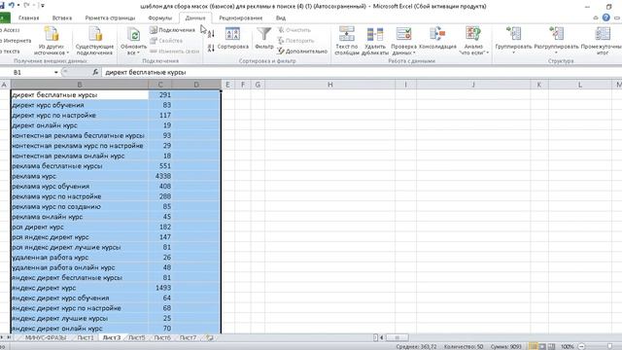This screenshot has width=622, height=350.
Task: Click zoom out minus button
Action: 581,346
